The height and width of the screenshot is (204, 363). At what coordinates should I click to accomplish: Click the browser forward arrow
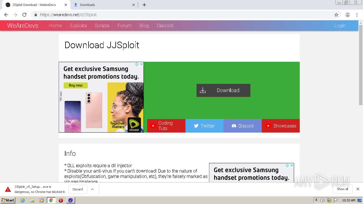[15, 15]
